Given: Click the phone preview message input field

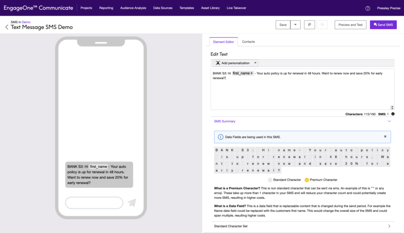Looking at the screenshot, I should [x=94, y=203].
